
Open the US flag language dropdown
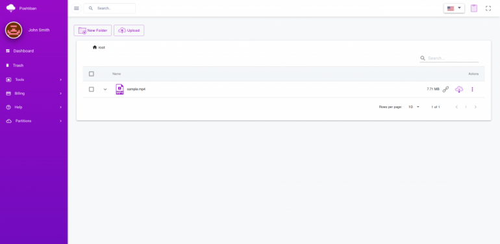[454, 8]
